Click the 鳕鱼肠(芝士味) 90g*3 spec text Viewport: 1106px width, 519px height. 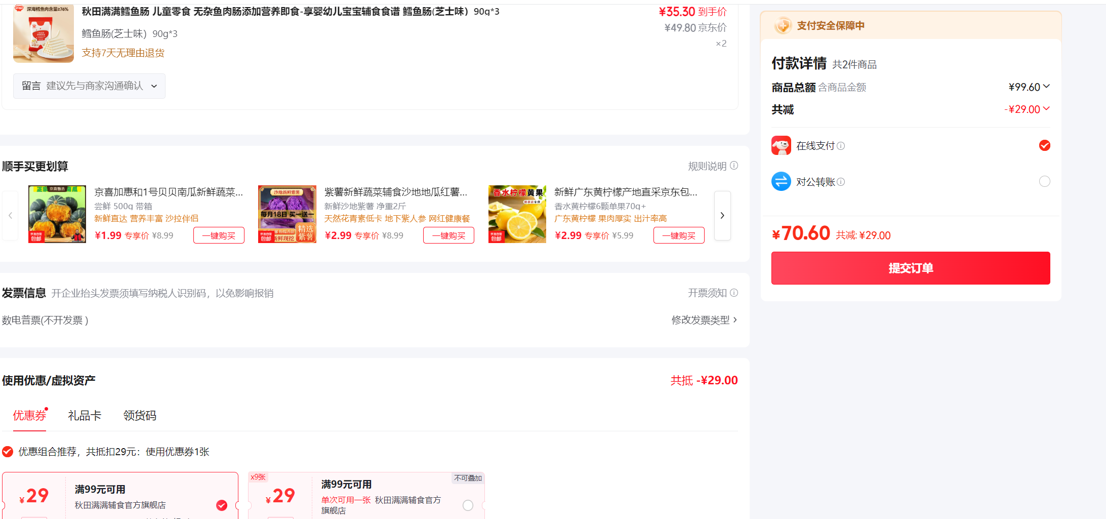130,33
